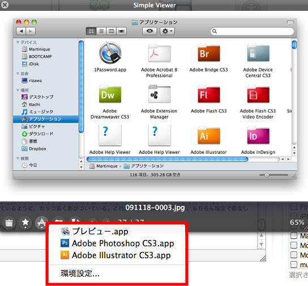Click the sidebar scrollbar thumb
The width and height of the screenshot is (308, 286).
(x=81, y=87)
